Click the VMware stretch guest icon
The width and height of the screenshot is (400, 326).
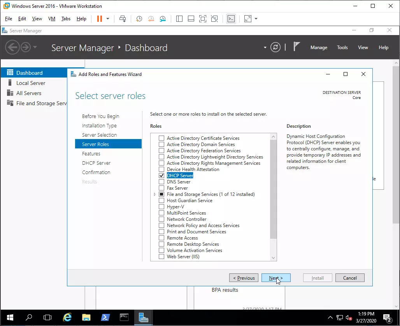point(248,19)
